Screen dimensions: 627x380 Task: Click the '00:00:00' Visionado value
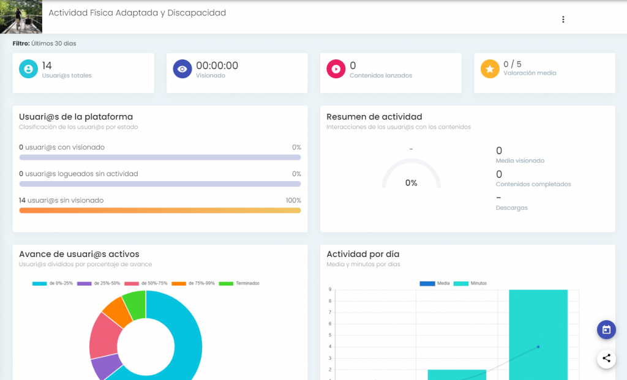tap(217, 65)
